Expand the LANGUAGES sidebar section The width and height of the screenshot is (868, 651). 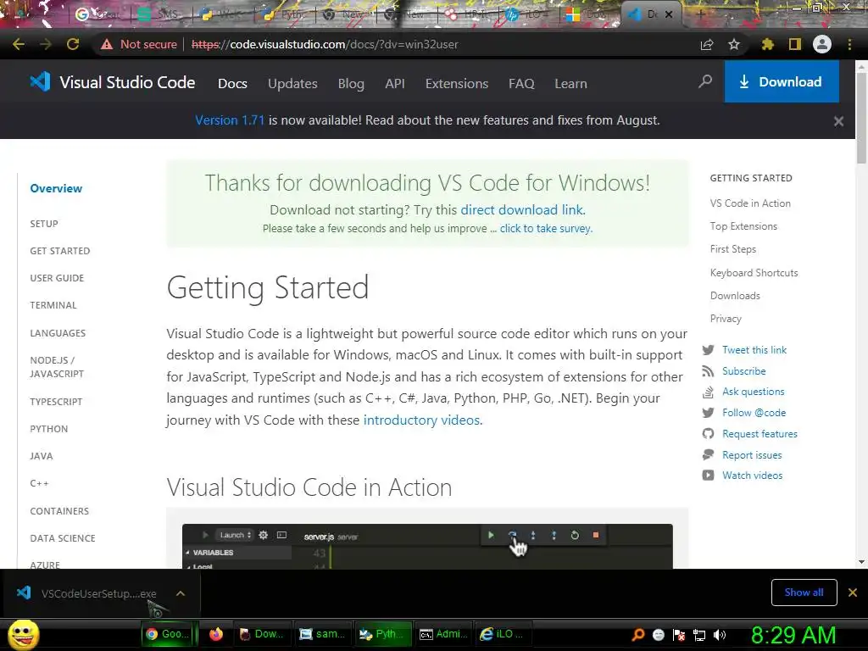[x=58, y=333]
